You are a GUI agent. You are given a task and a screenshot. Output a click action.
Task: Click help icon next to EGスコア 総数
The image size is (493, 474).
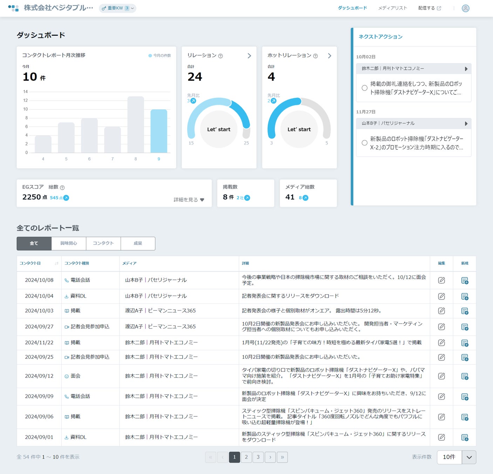[62, 187]
